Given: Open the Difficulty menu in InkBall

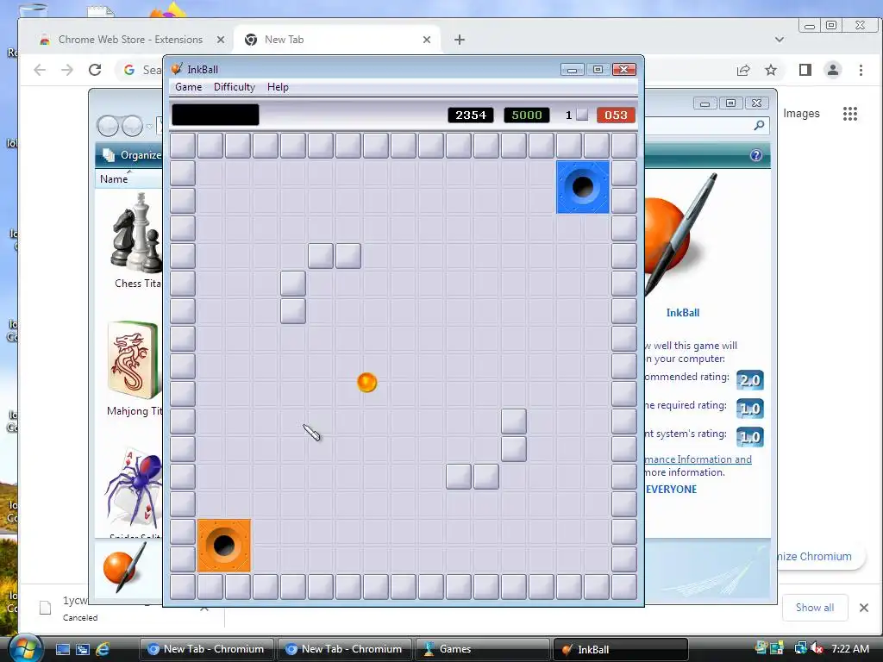Looking at the screenshot, I should click(235, 87).
